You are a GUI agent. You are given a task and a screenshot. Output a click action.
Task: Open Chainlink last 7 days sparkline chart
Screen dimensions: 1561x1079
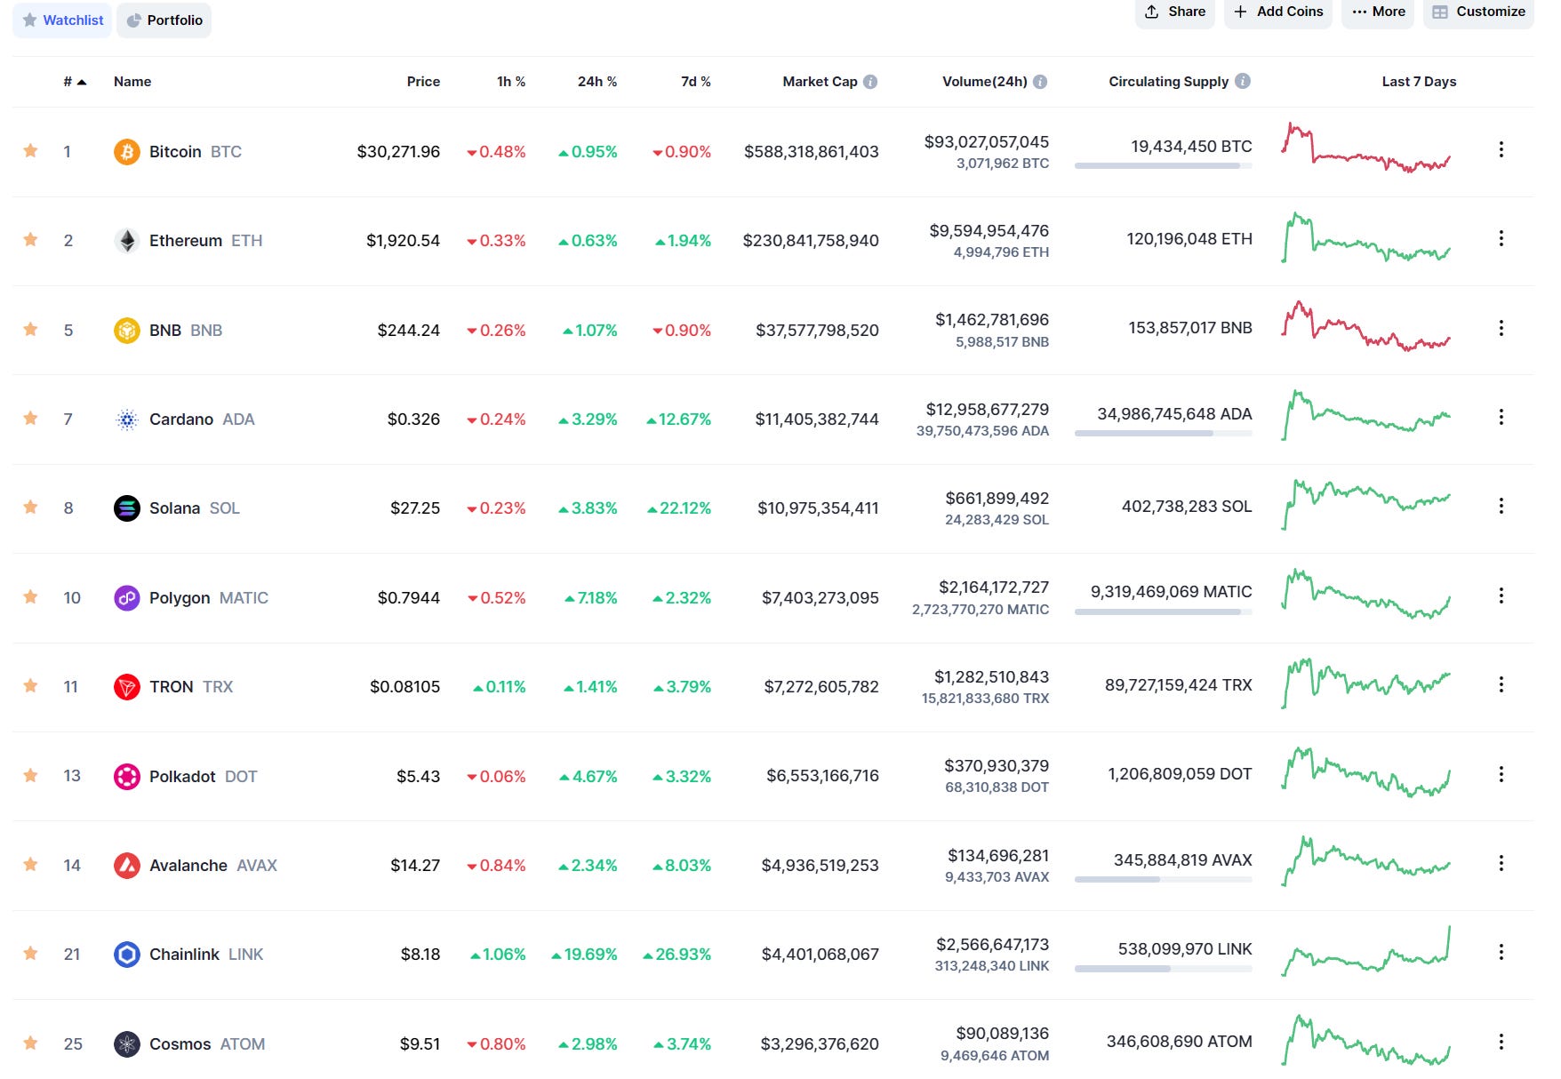[x=1365, y=951]
